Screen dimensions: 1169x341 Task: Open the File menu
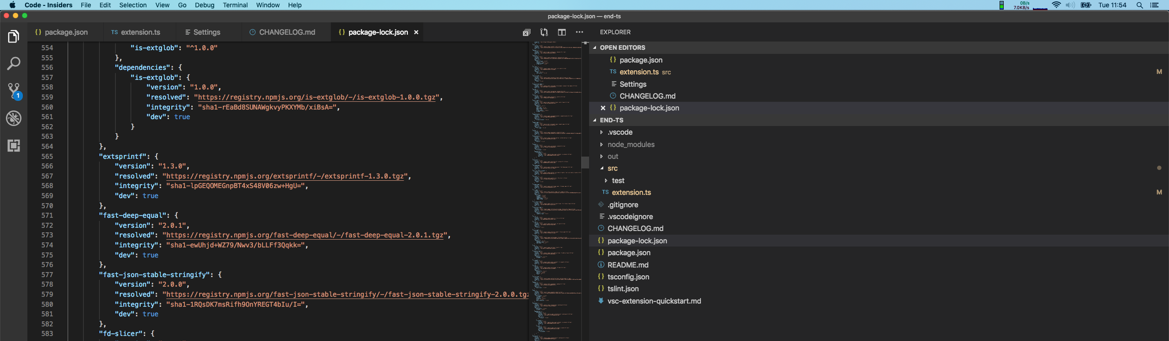(86, 5)
